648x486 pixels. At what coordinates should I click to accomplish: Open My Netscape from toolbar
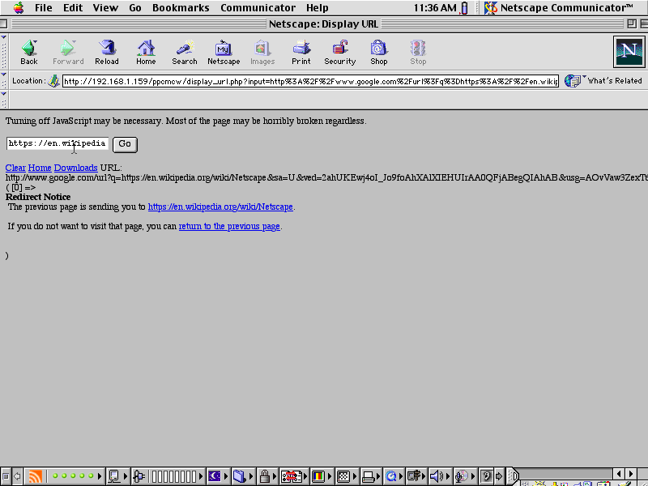click(224, 52)
